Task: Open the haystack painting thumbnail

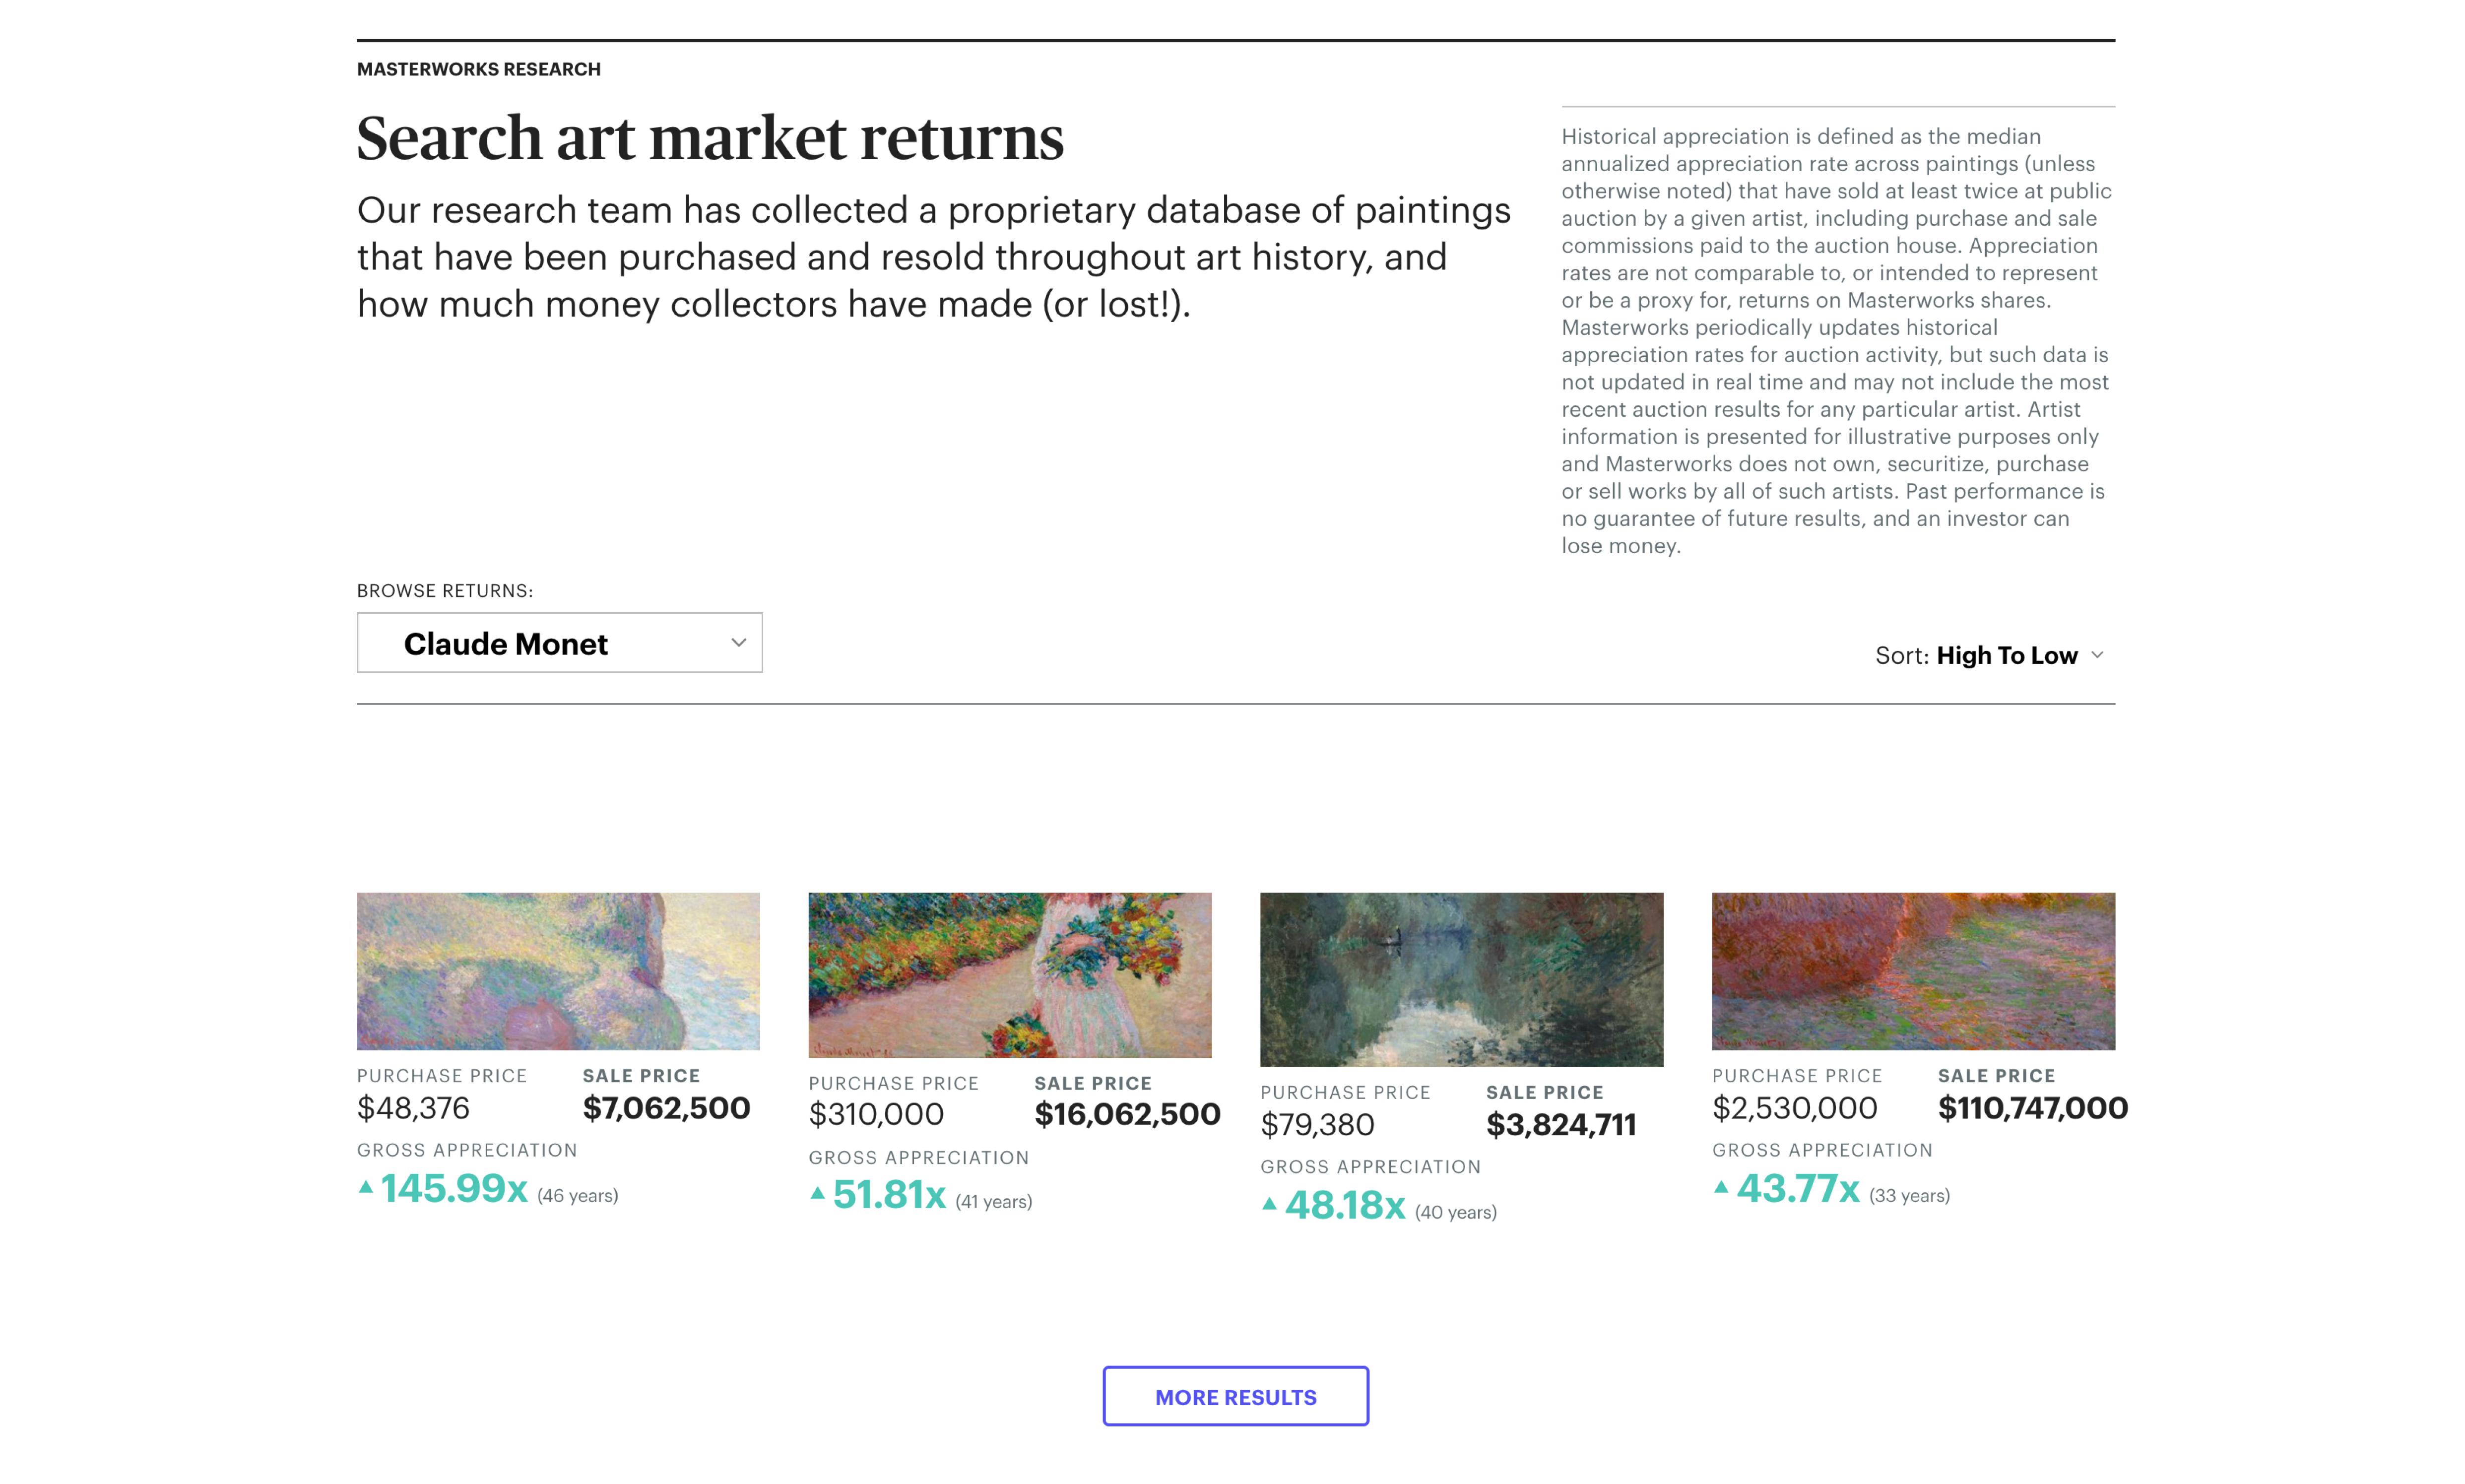Action: coord(1912,971)
